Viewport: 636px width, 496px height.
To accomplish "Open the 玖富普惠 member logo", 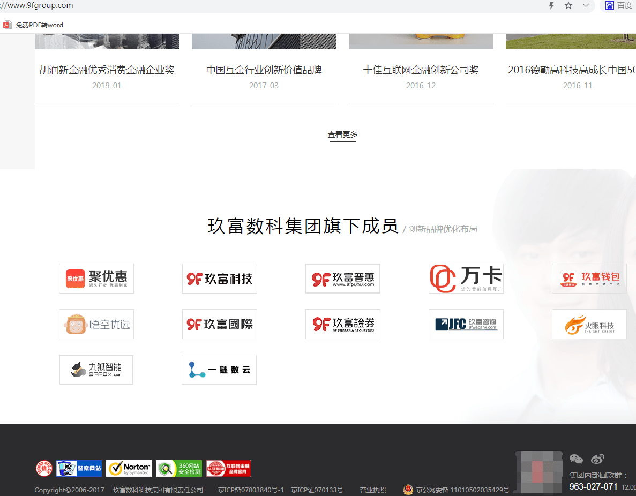I will (343, 279).
